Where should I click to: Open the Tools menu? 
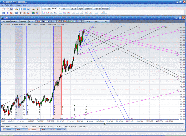coord(7,5)
